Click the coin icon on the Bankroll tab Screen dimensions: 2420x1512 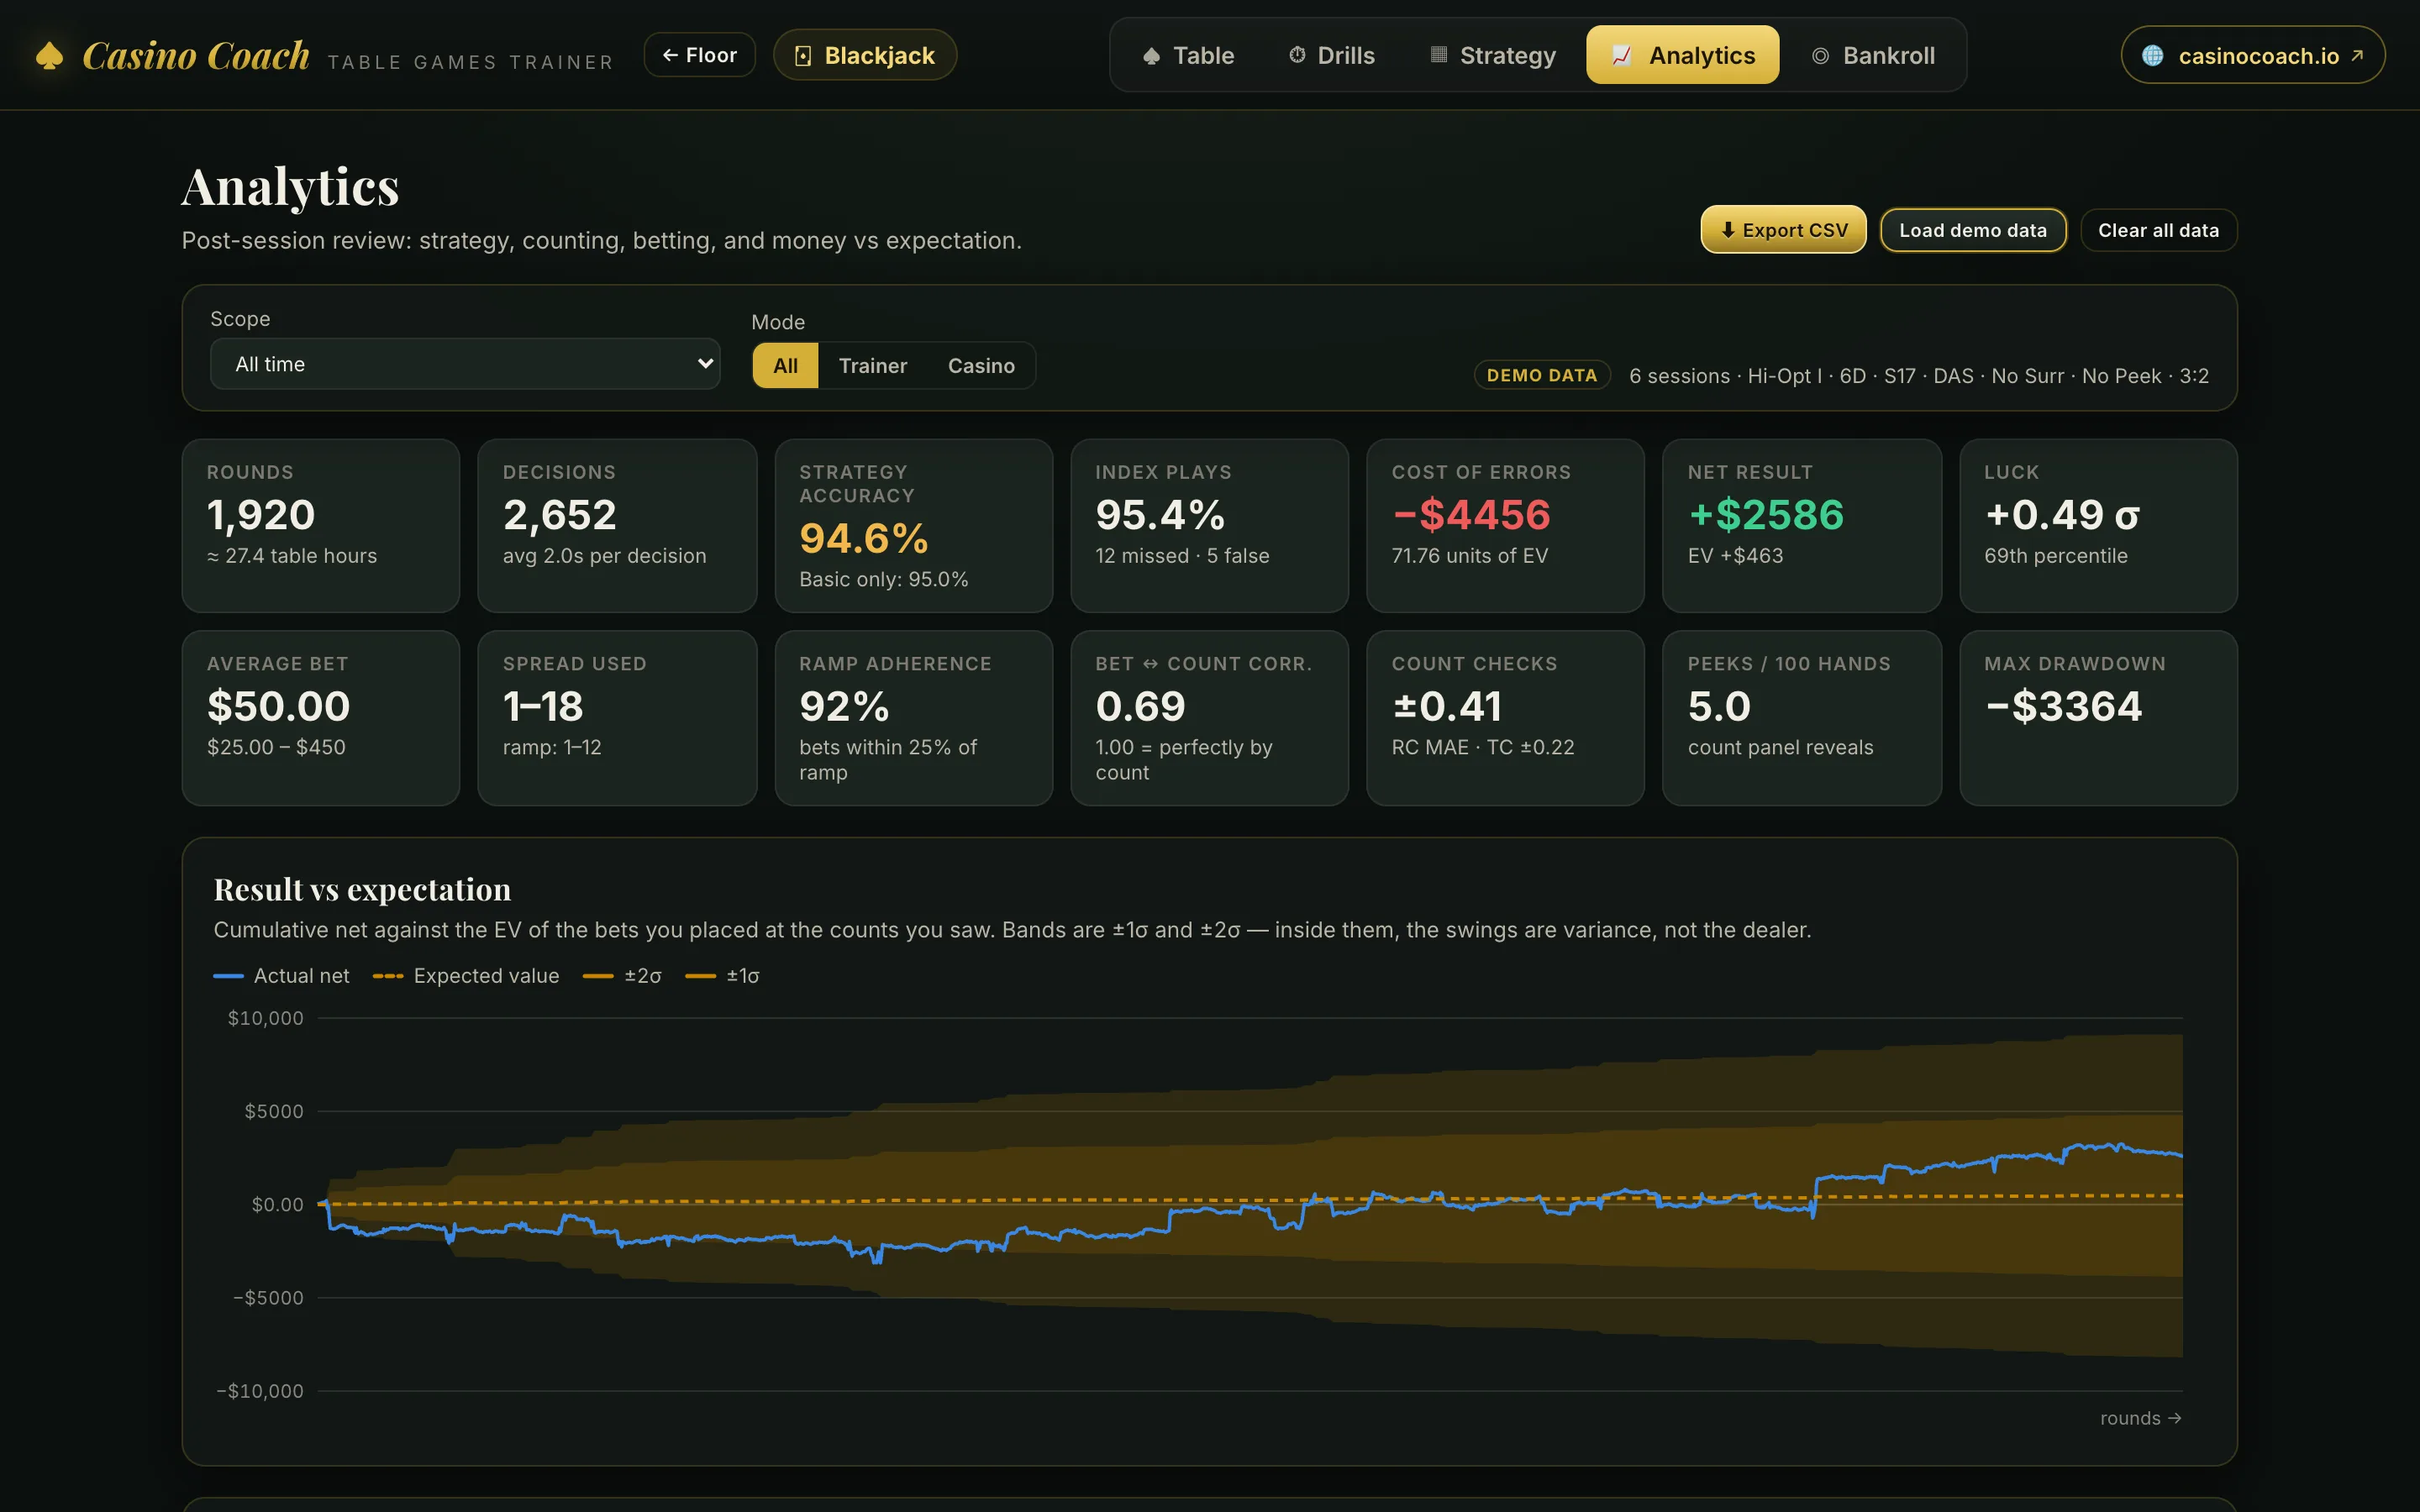[x=1820, y=56]
